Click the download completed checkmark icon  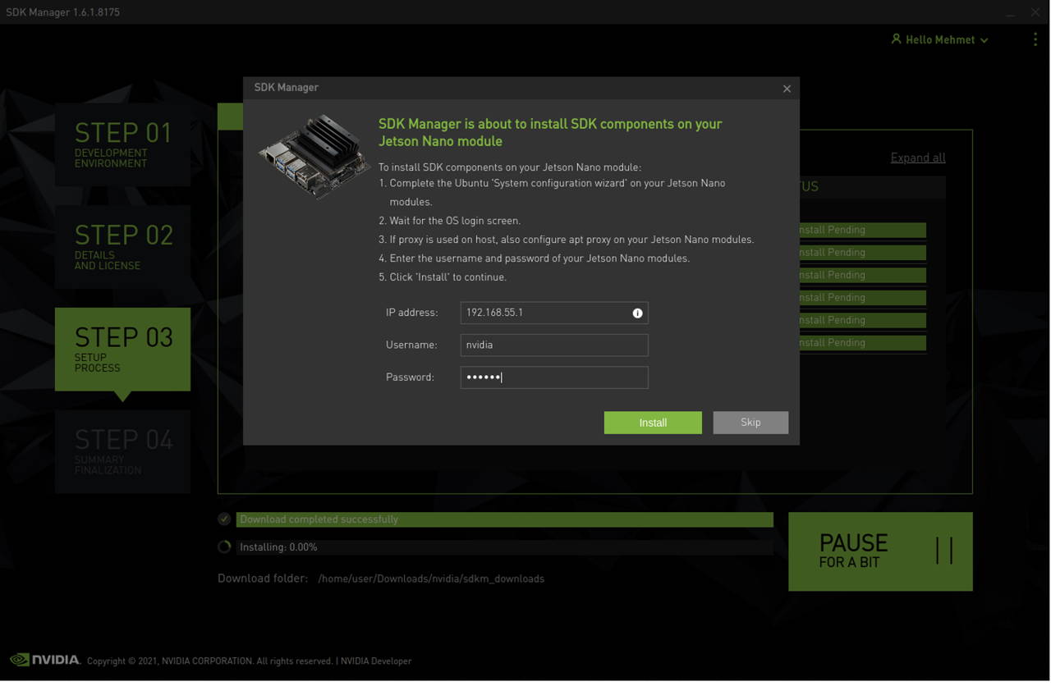pyautogui.click(x=224, y=519)
